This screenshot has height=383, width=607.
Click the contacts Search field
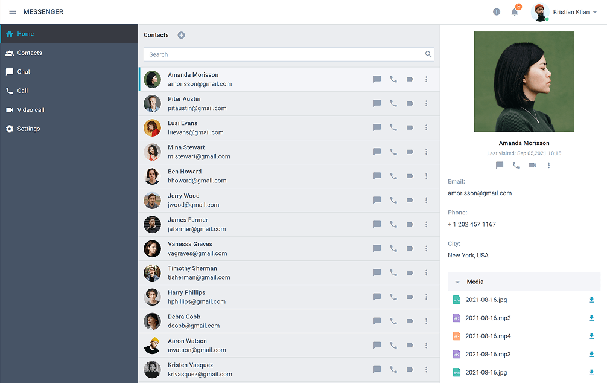[x=289, y=54]
